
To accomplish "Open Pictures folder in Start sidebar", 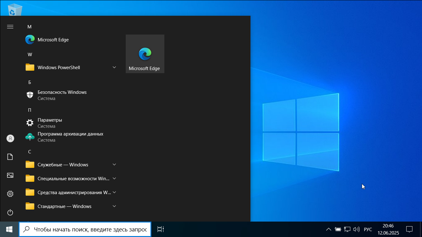I will pyautogui.click(x=10, y=175).
